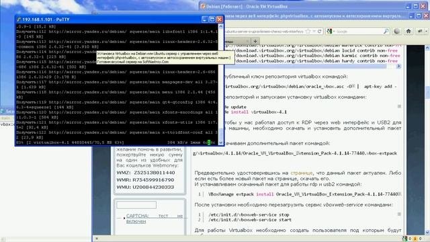Go to the browser home page

tap(408, 32)
